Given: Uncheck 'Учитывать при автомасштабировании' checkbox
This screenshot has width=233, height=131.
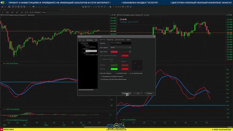Looking at the screenshot, I should (x=101, y=79).
